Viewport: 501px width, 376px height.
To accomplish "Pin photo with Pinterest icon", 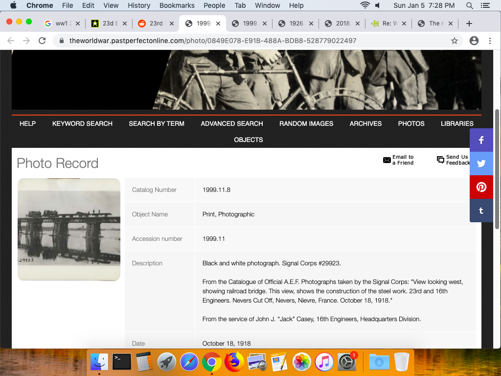I will point(481,187).
